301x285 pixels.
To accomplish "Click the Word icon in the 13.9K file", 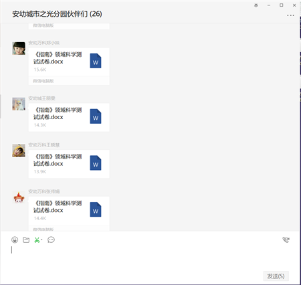I will (x=96, y=163).
